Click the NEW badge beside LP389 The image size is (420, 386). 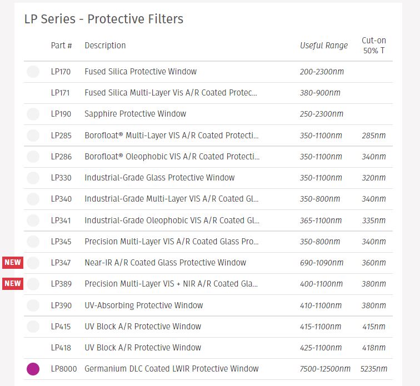(x=13, y=284)
